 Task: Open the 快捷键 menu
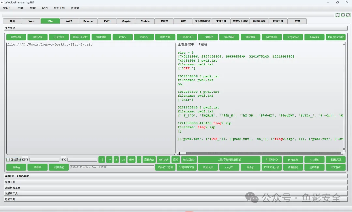75,8
